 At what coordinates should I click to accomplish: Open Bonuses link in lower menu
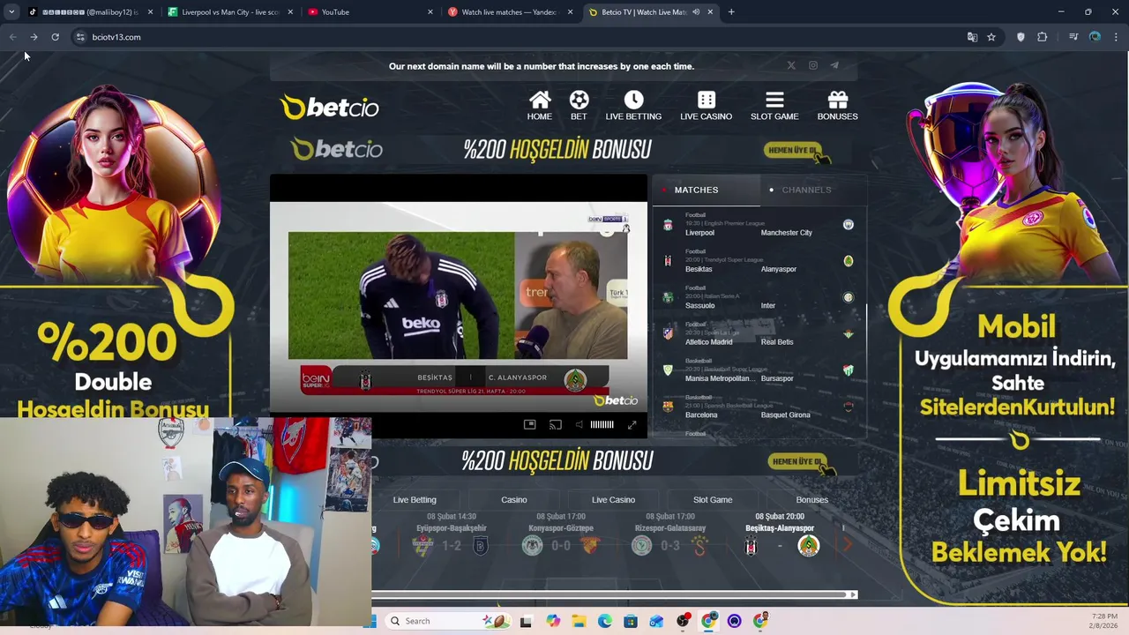pos(812,499)
